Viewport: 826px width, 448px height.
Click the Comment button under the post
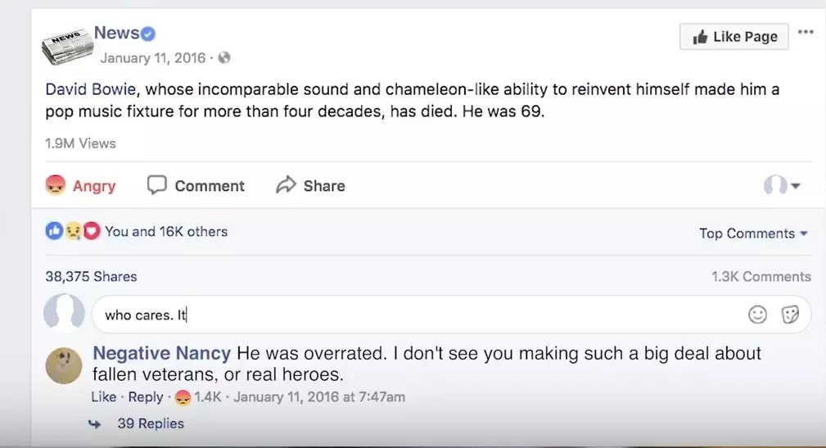(x=196, y=186)
